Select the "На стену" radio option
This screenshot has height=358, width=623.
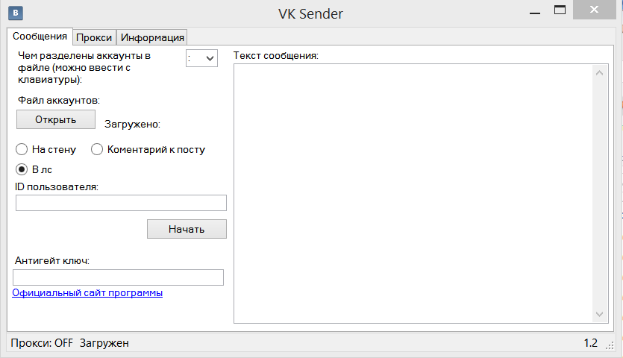(x=22, y=149)
